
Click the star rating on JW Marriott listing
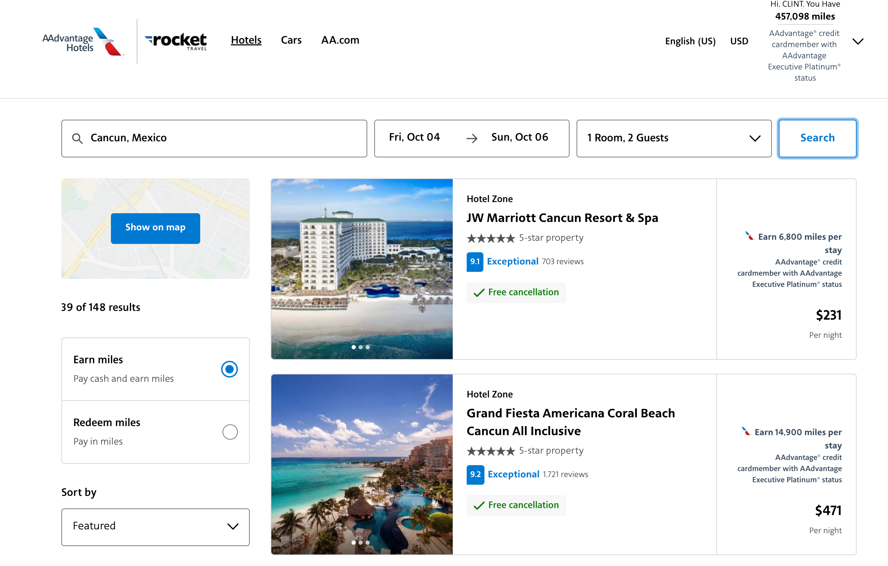tap(490, 238)
